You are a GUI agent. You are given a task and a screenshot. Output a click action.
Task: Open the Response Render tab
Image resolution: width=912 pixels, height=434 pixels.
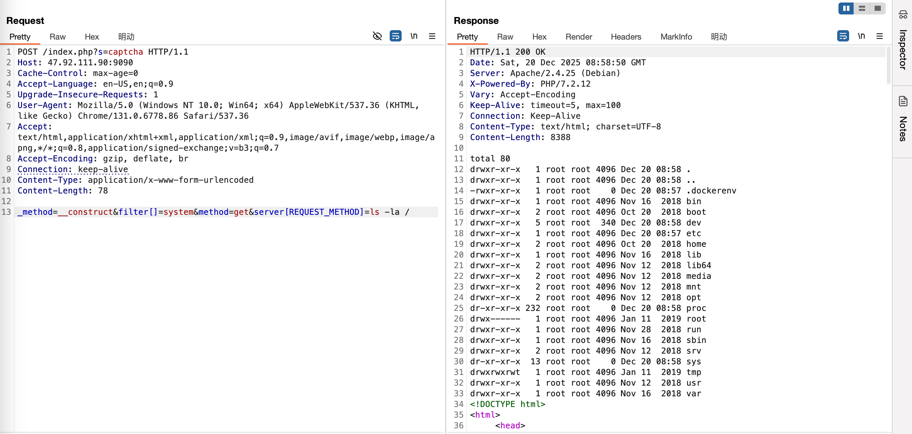(579, 37)
